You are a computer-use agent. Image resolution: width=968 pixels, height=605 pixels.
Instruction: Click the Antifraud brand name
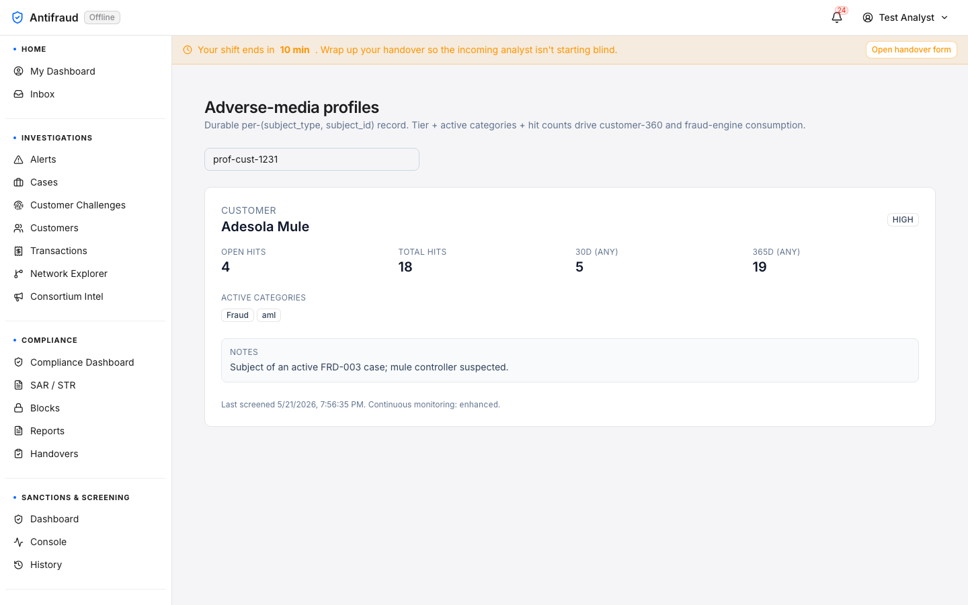coord(54,17)
